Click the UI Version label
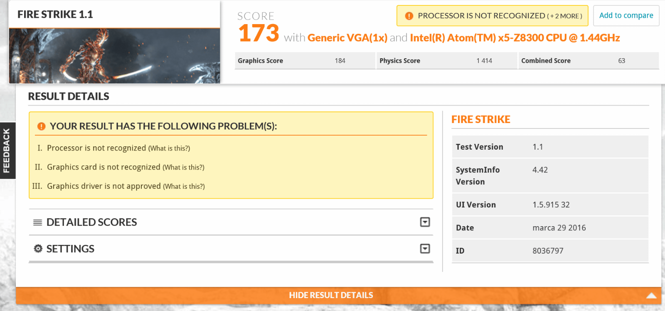This screenshot has width=665, height=311. [476, 205]
